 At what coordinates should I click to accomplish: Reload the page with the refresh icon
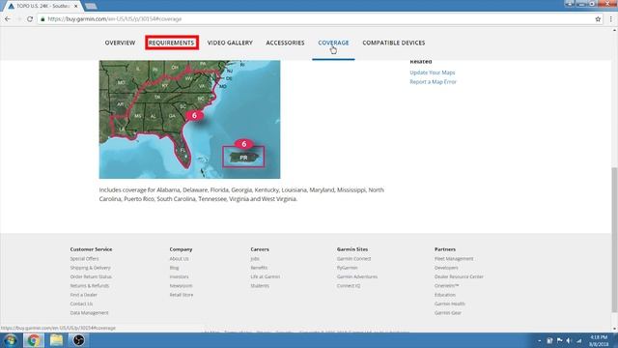tap(30, 19)
